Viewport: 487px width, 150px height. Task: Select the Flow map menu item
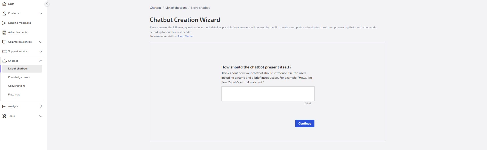point(14,95)
